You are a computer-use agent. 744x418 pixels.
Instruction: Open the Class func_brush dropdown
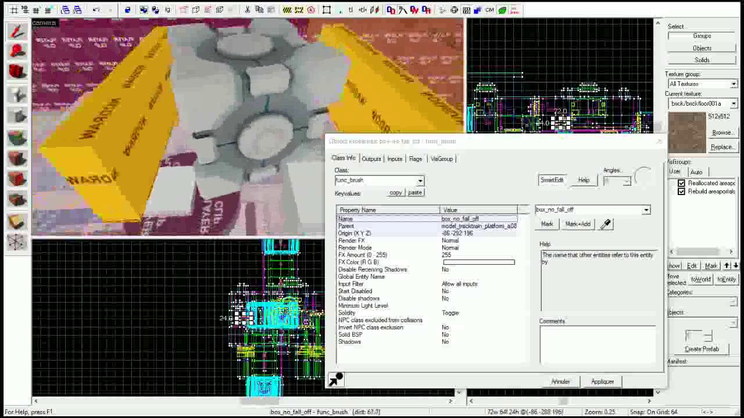(x=420, y=181)
